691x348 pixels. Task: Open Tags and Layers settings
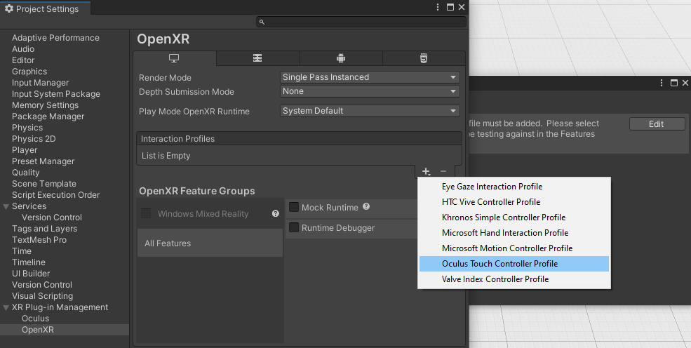pyautogui.click(x=44, y=229)
